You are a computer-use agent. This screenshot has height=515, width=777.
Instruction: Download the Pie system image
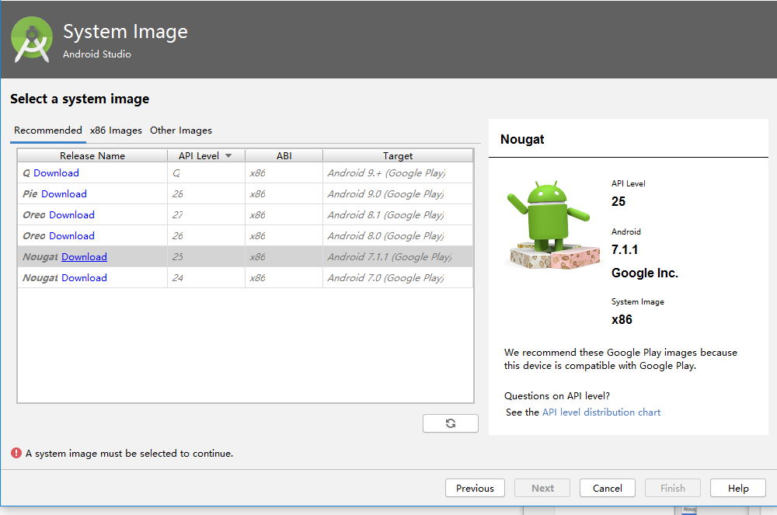pos(64,194)
